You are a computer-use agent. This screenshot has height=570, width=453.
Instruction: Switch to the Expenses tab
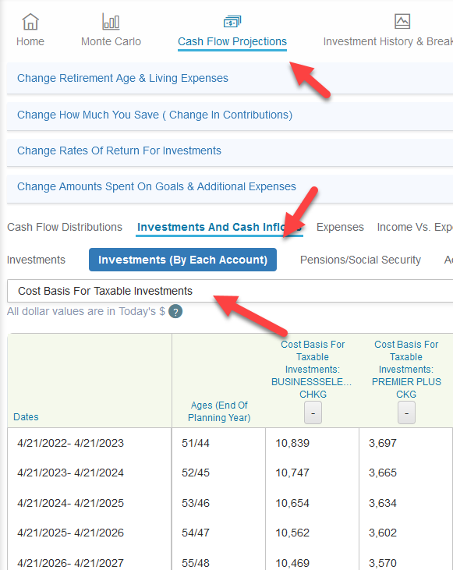pos(340,227)
